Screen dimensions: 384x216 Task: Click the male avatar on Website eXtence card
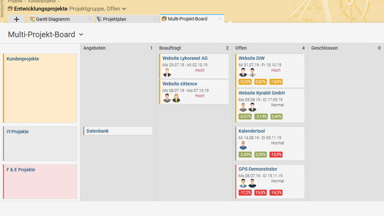click(167, 98)
